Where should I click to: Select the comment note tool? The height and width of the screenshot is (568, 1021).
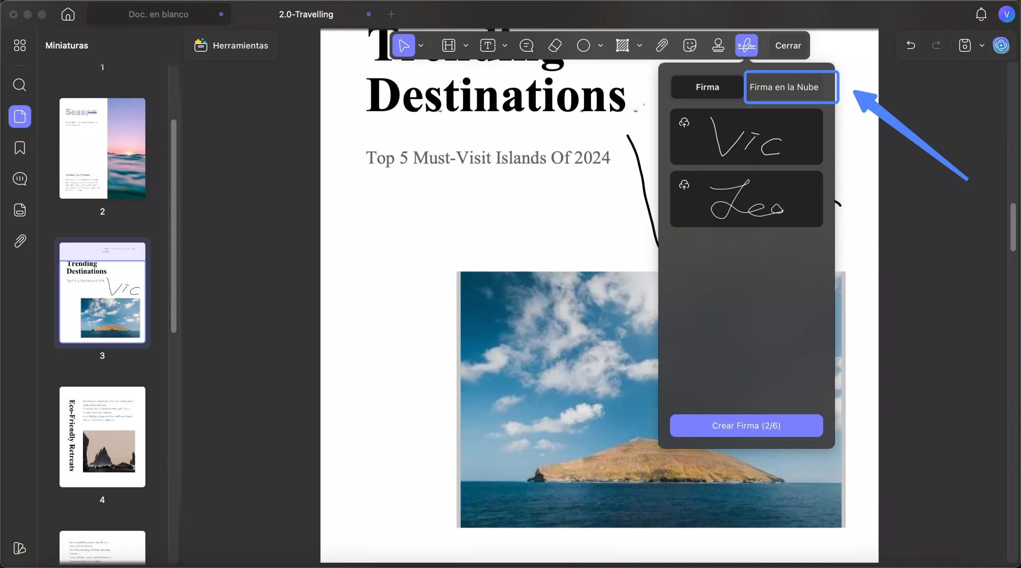[526, 45]
